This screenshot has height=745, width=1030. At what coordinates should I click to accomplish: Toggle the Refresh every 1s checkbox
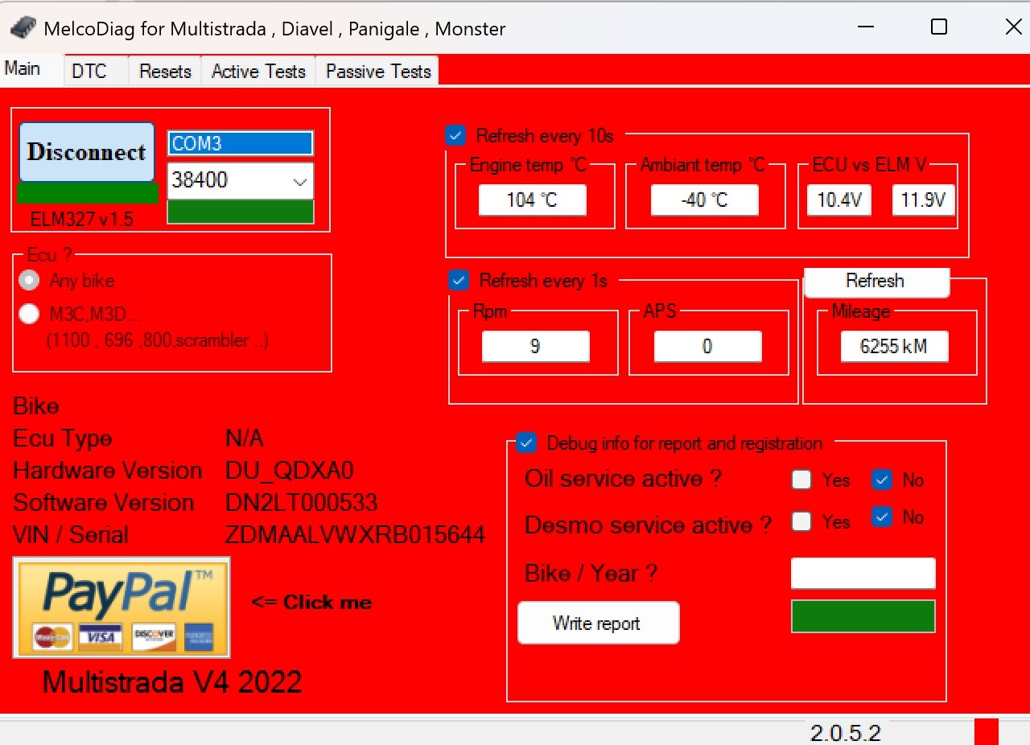tap(459, 280)
